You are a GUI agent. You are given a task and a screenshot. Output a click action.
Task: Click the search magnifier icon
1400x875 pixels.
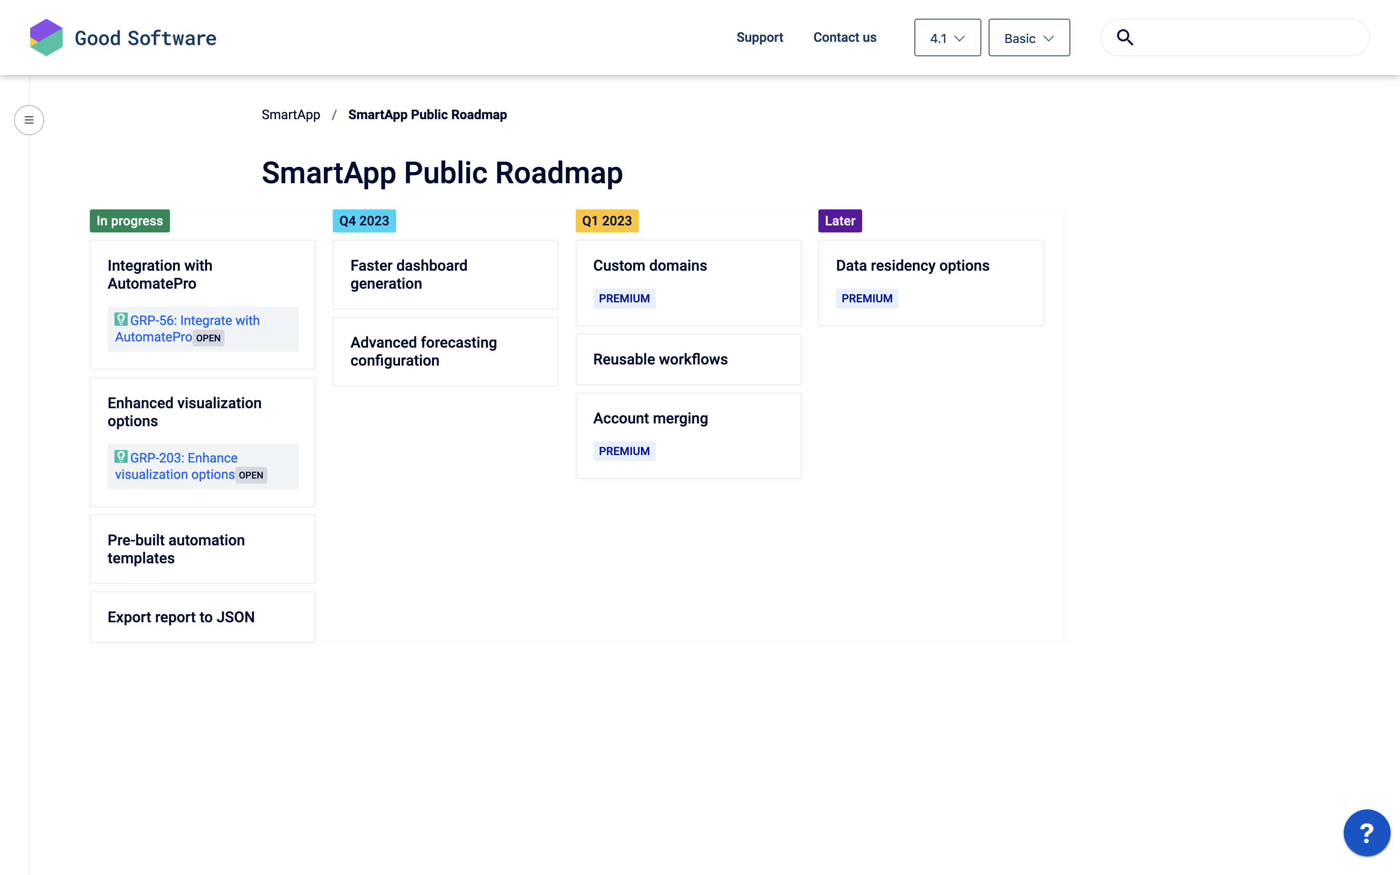(1125, 37)
